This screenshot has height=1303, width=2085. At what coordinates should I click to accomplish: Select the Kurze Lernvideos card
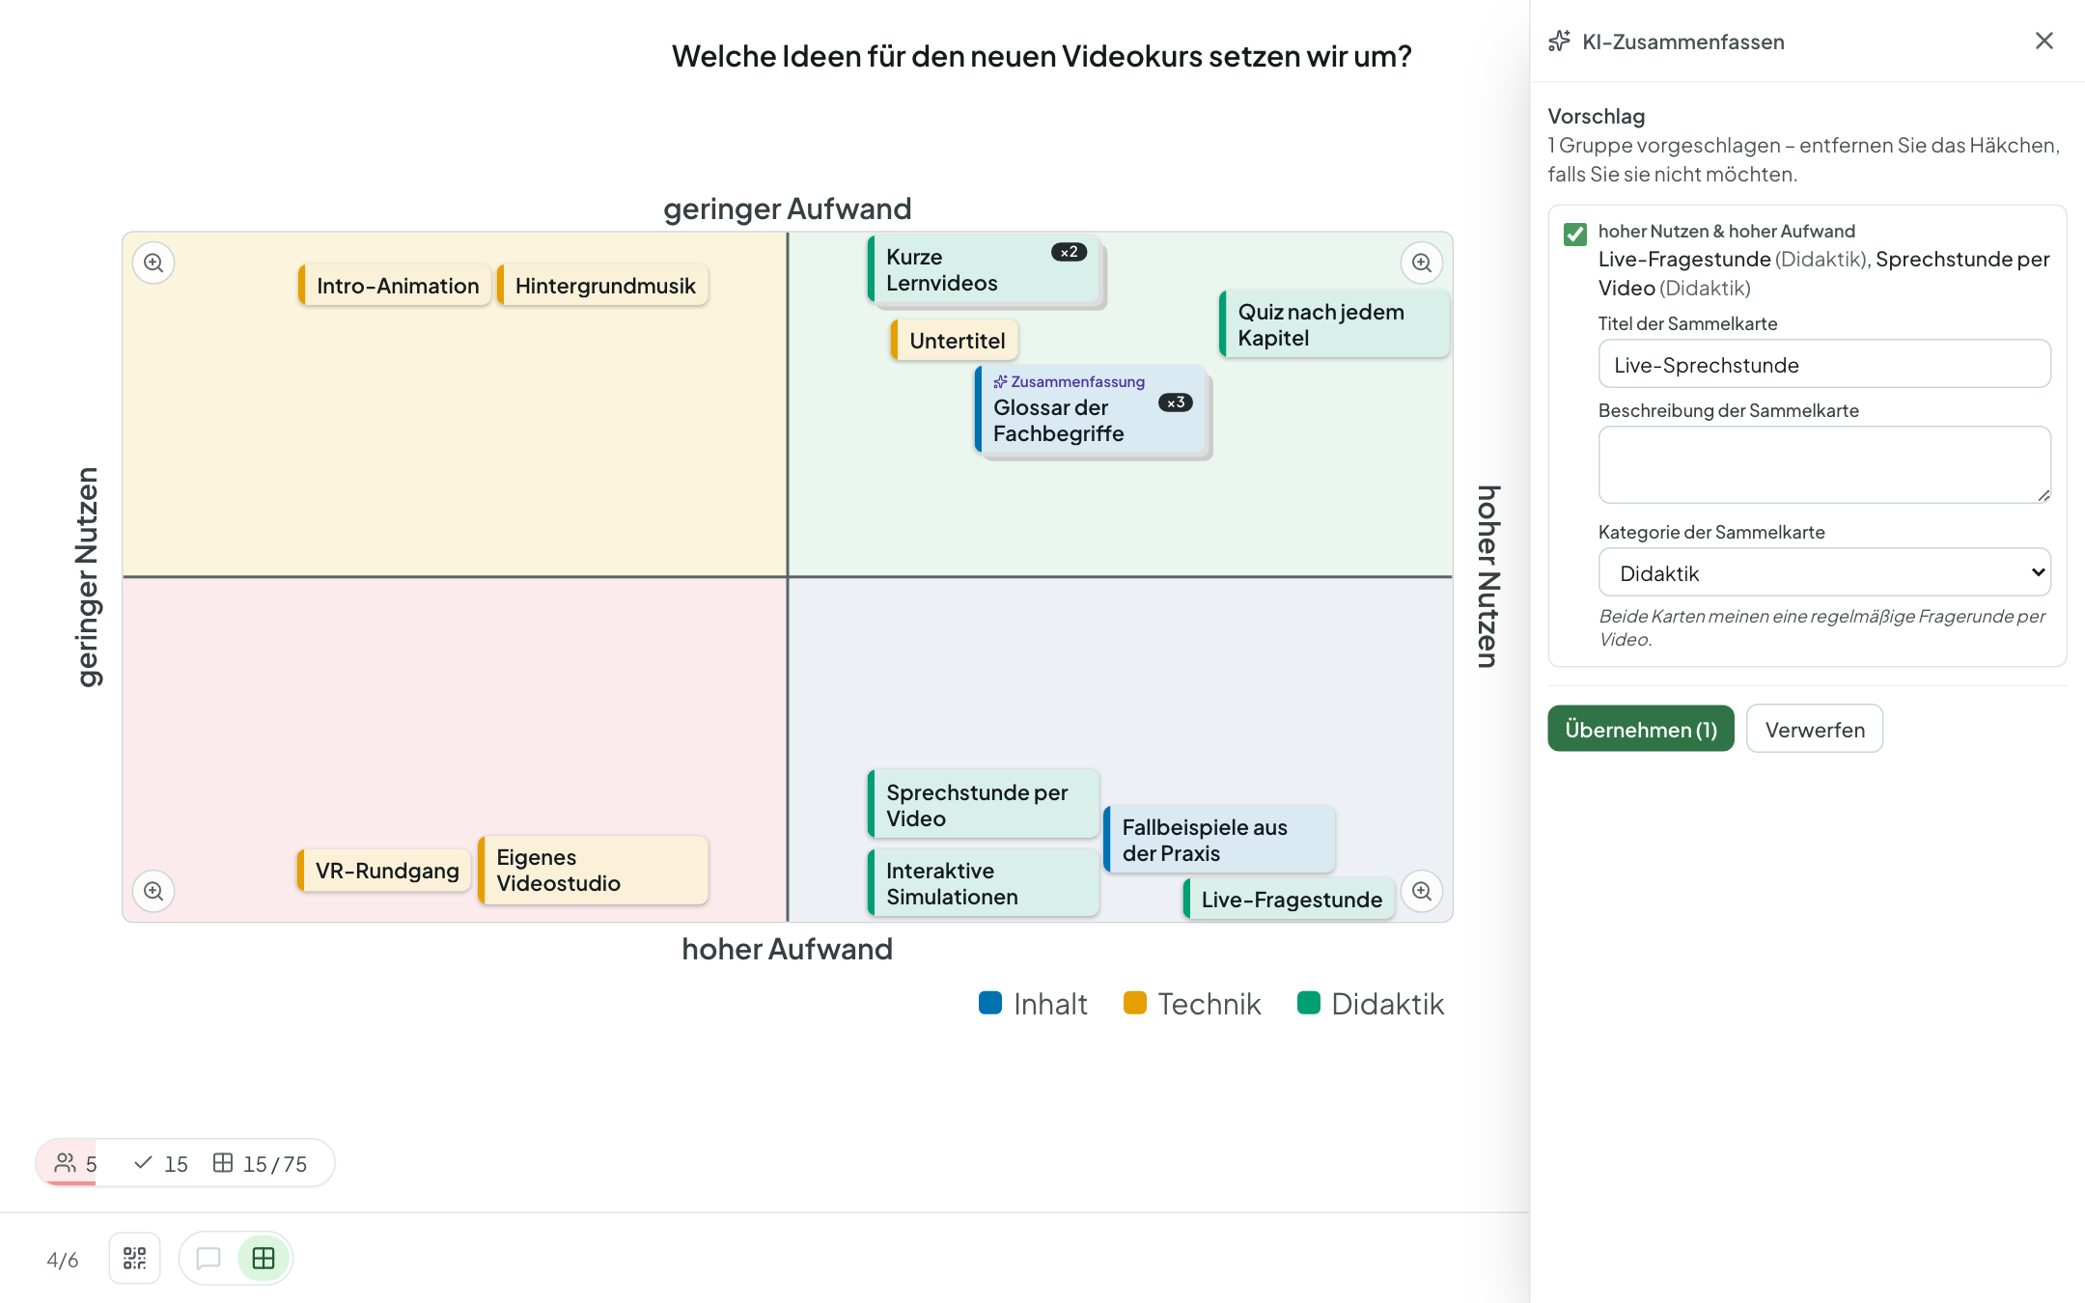[x=985, y=270]
